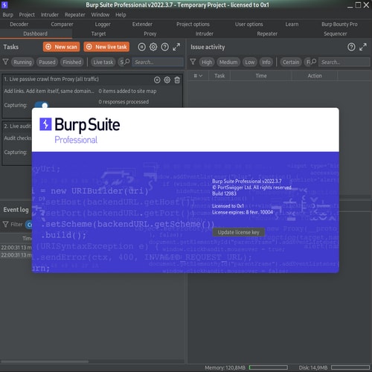The height and width of the screenshot is (372, 372).
Task: Click search magnifier in Tasks panel
Action: pyautogui.click(x=127, y=61)
